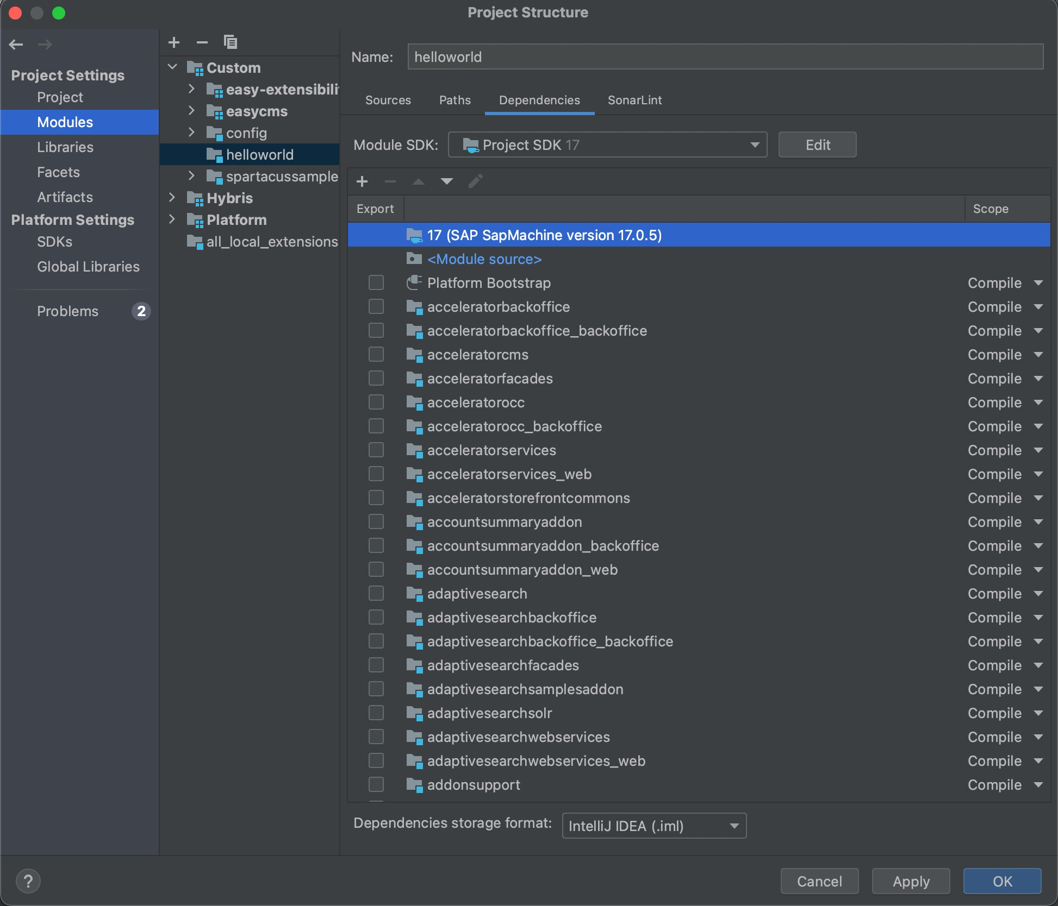Click the Add module plus icon

tap(174, 42)
